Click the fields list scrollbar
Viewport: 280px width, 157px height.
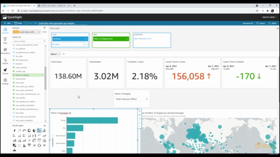45,78
